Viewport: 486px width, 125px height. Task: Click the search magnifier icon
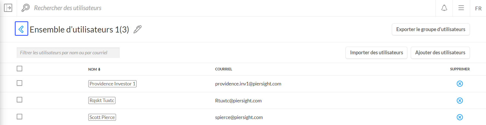point(26,8)
